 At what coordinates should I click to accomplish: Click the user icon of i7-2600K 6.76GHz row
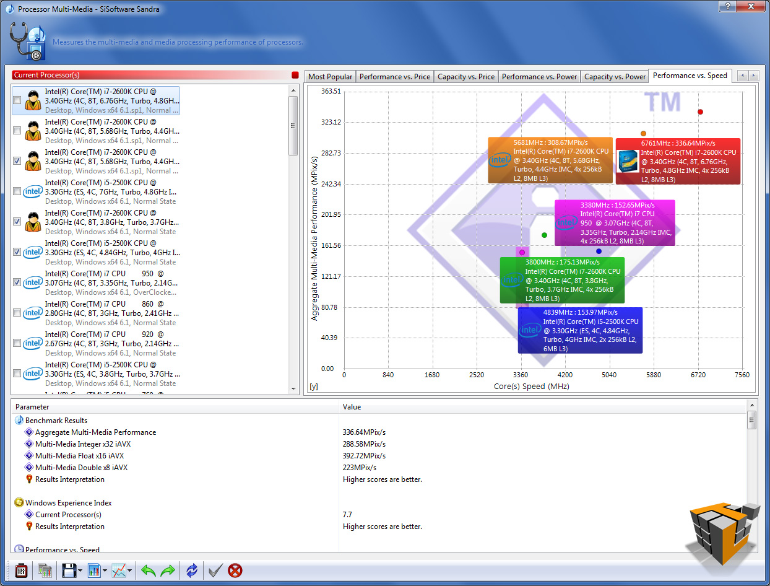click(33, 100)
